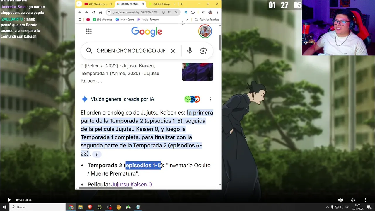This screenshot has width=375, height=211.
Task: Open Chrome profile avatar in toolbar
Action: [x=210, y=12]
